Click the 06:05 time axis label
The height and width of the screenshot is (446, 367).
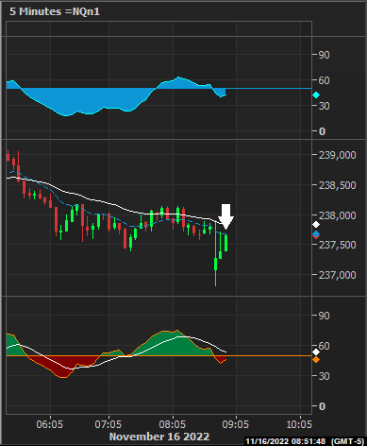[50, 424]
